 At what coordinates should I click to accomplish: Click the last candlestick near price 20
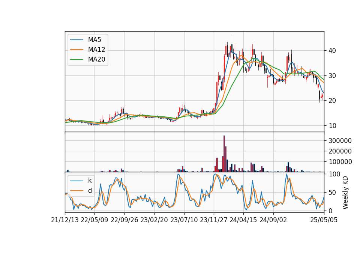(x=322, y=96)
